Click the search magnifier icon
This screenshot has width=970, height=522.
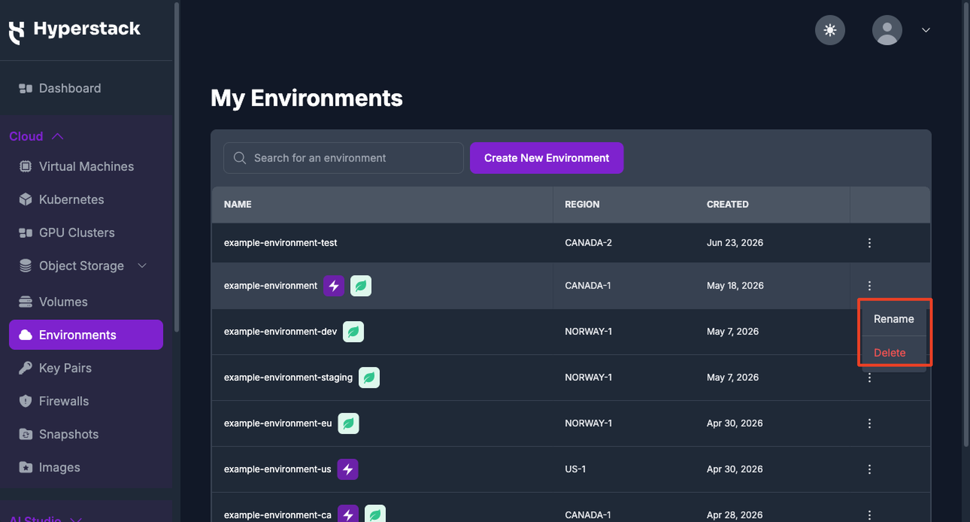coord(240,158)
